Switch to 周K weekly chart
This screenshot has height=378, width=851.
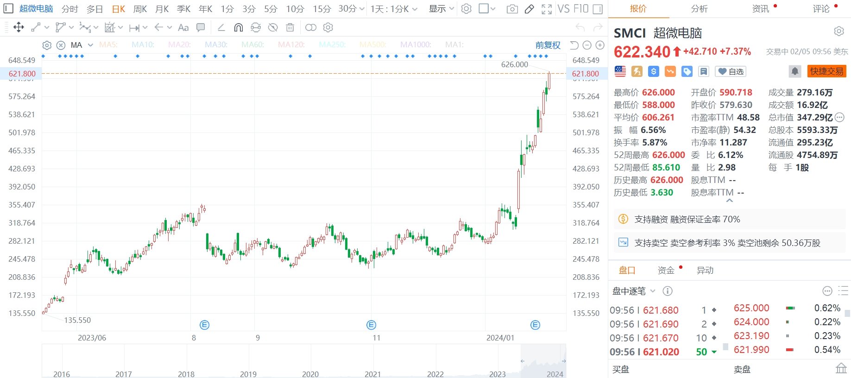(x=140, y=9)
